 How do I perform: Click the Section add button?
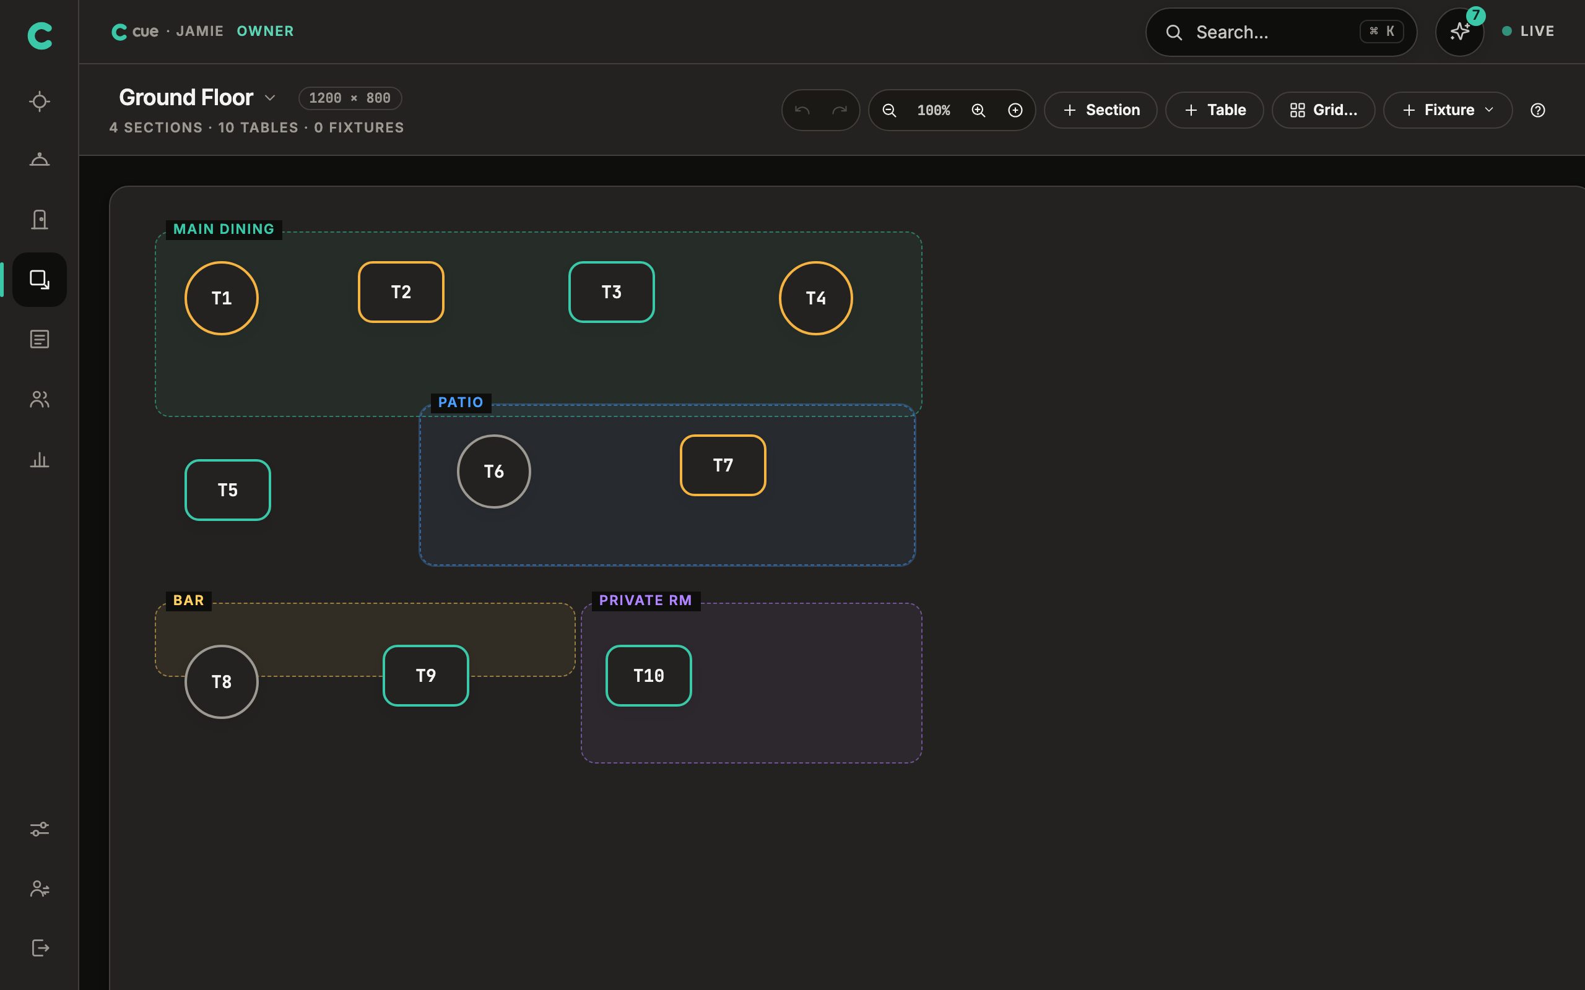coord(1100,110)
